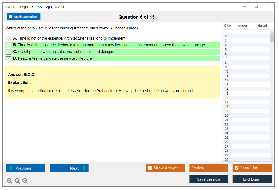Toggle the Show Answer checkbox
The image size is (278, 190).
click(x=150, y=168)
